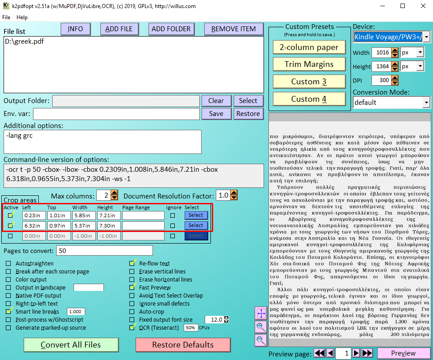Click the Pages to convert field
Screen dimensions: 433x360
(x=104, y=251)
